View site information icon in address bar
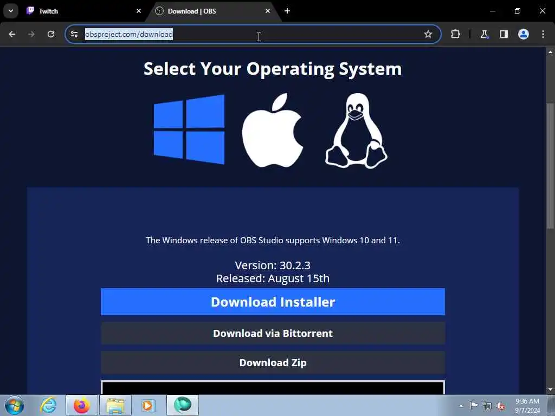This screenshot has height=416, width=555. [74, 34]
